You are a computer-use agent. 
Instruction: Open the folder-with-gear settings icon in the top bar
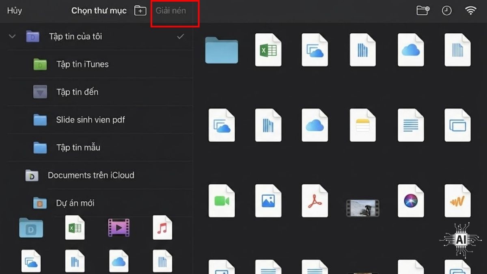point(423,11)
